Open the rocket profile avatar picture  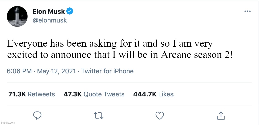point(17,16)
